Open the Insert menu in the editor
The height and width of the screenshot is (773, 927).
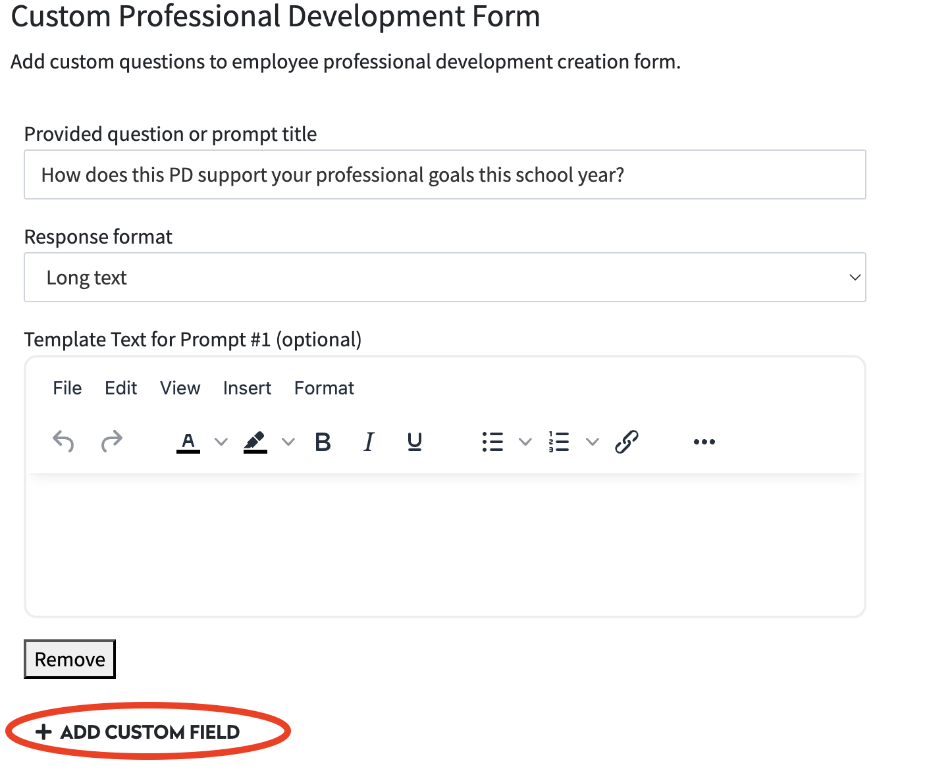(247, 388)
